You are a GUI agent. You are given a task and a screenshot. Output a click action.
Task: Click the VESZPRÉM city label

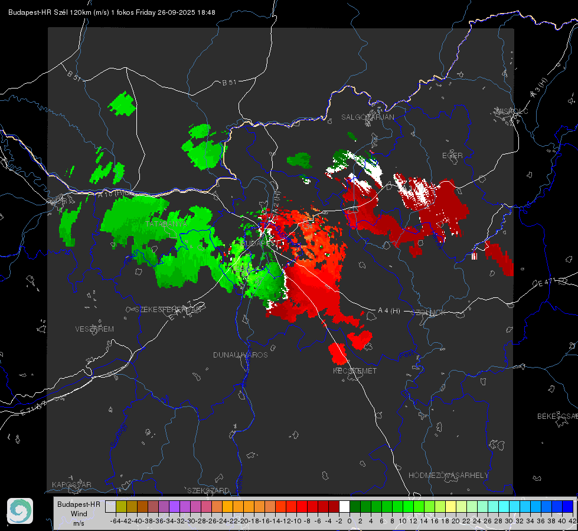(x=94, y=329)
